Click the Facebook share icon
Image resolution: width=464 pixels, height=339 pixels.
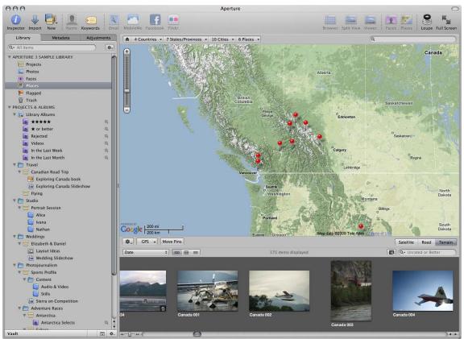coord(155,20)
